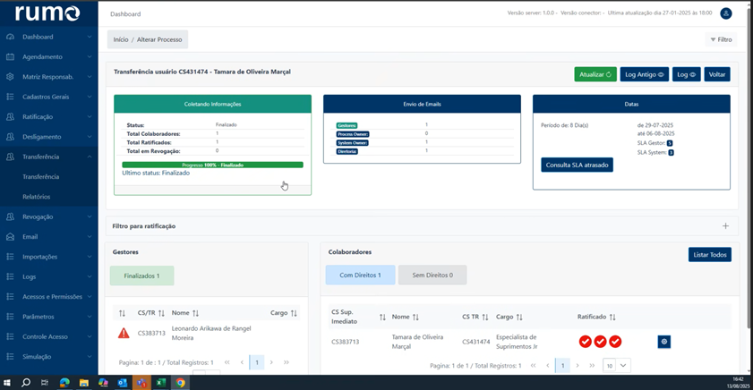Viewport: 753px width, 390px height.
Task: Click the Email envelope sidebar icon
Action: [x=10, y=237]
